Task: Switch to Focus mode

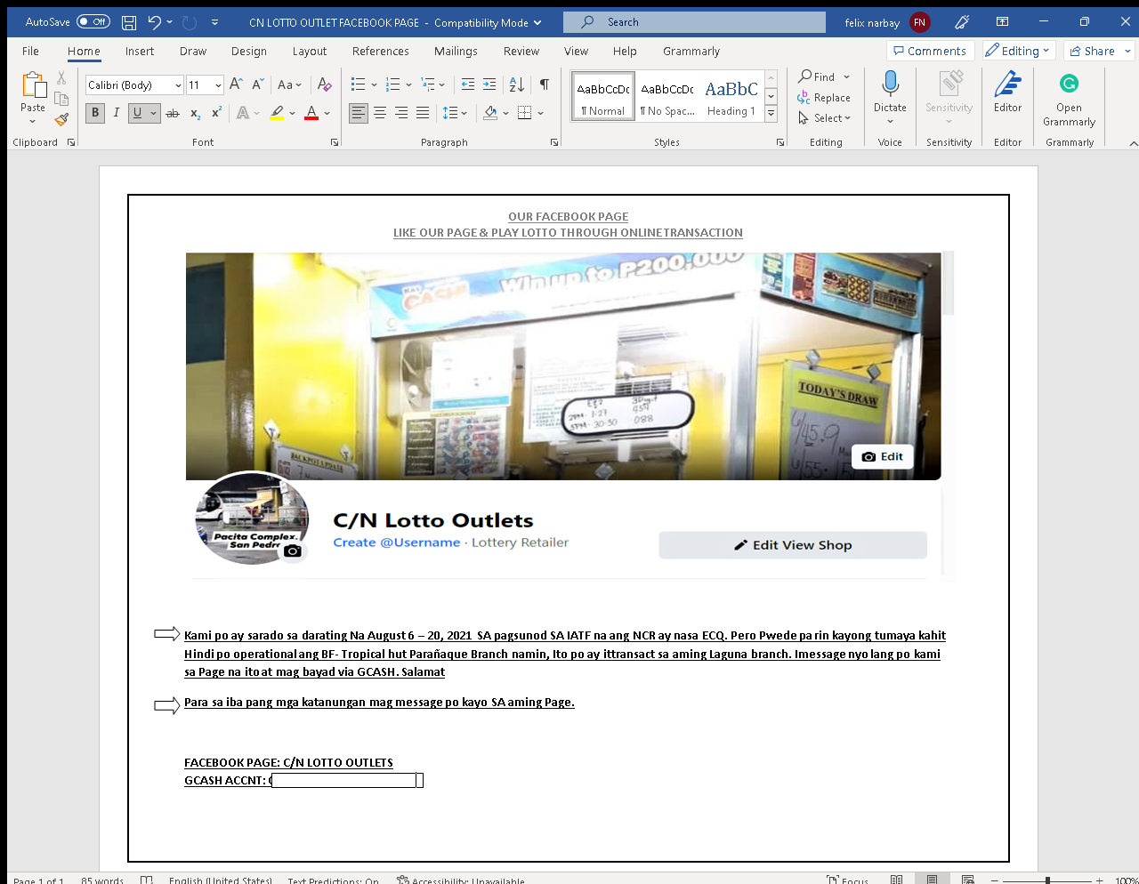Action: click(848, 880)
